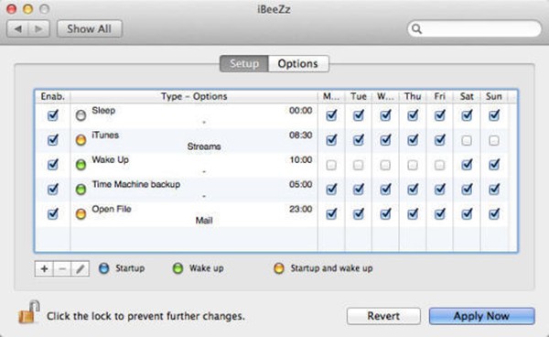Click green orb on Time Machine backup row
549x337 pixels.
coord(81,190)
